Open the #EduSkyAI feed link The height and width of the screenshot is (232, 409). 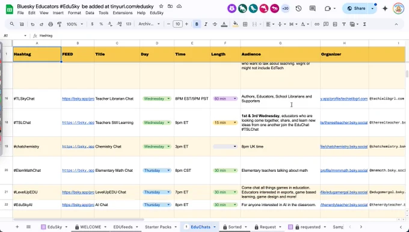pos(78,204)
